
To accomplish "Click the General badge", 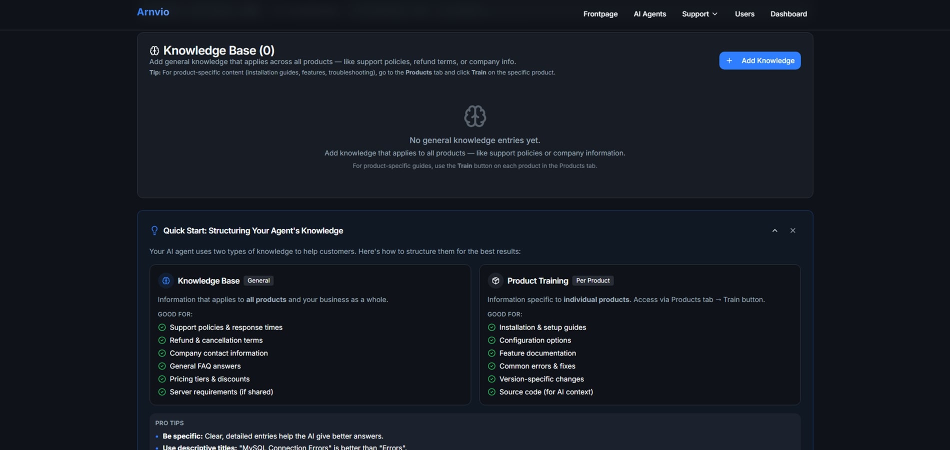I will (258, 280).
